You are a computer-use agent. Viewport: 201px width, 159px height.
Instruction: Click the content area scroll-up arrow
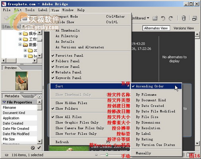[x=197, y=34]
